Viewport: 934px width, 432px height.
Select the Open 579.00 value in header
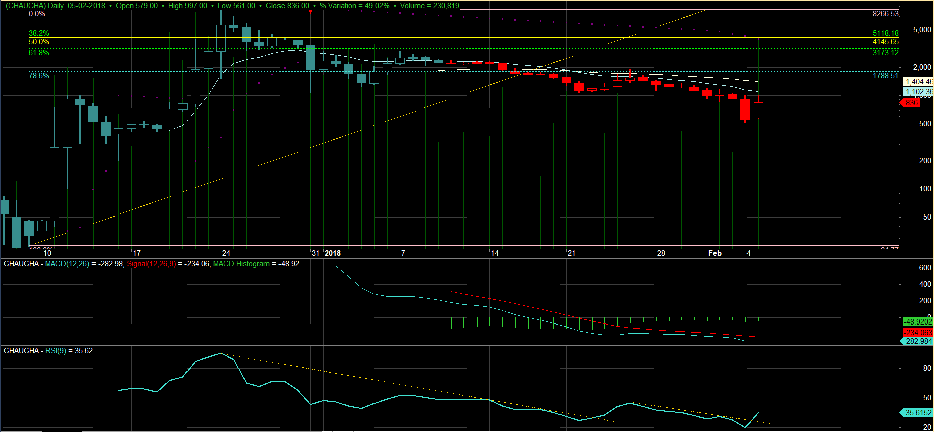point(137,6)
